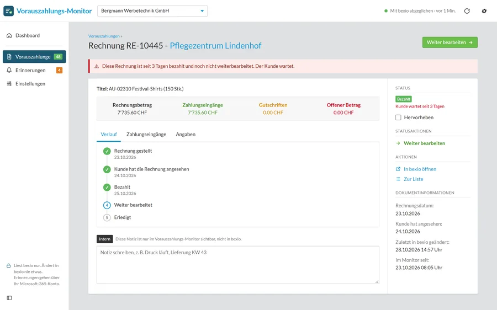Go to Dashboard in the sidebar
Viewport: 497px width, 310px height.
tap(34, 35)
